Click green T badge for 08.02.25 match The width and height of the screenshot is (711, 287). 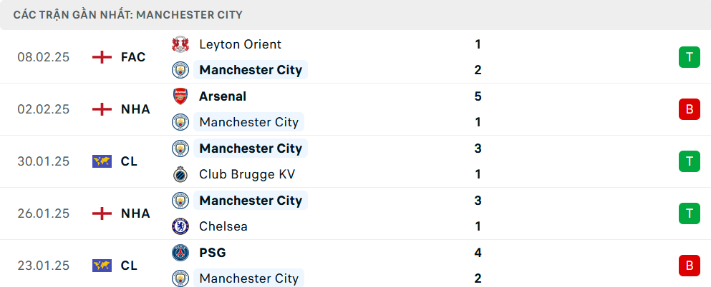(689, 57)
